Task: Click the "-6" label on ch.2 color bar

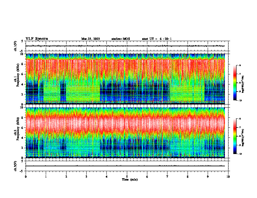Action: point(239,119)
